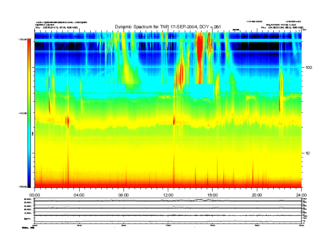The width and height of the screenshot is (325, 251).
Task: Click the '16:00' time axis label
Action: coord(213,195)
